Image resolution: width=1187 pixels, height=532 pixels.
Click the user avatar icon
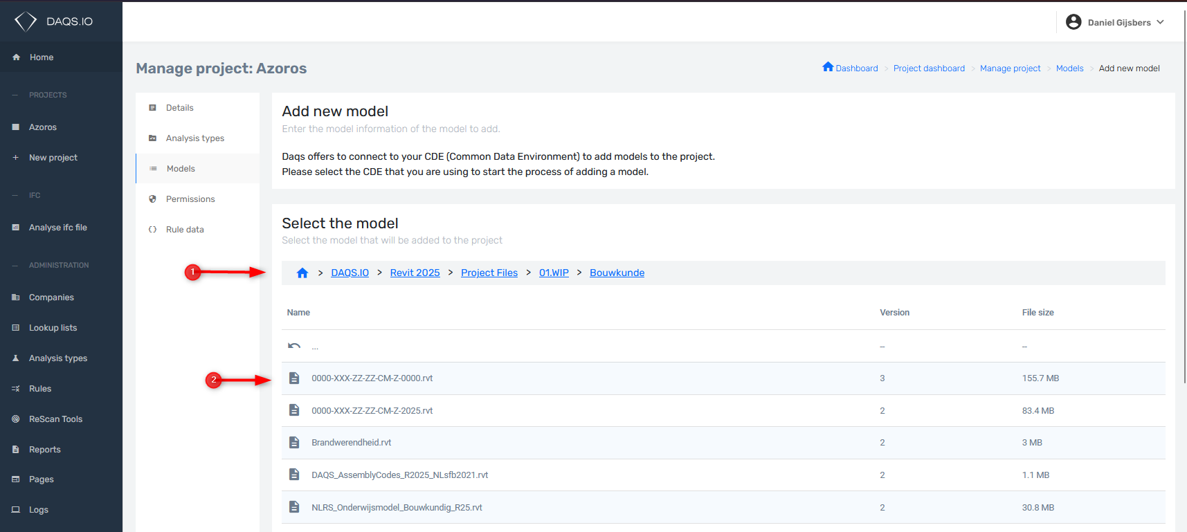coord(1073,22)
